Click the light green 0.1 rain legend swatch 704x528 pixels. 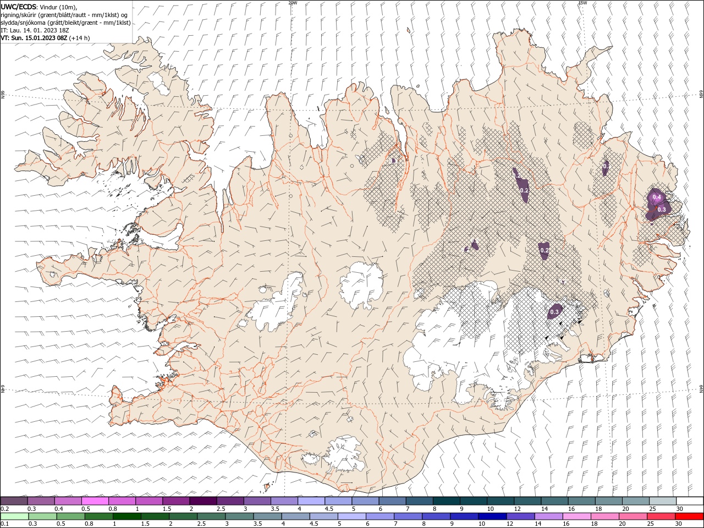click(x=14, y=516)
